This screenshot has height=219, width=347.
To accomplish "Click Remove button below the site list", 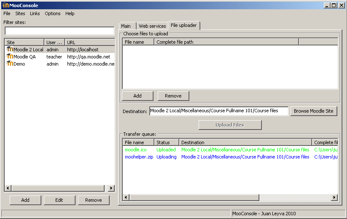I will click(x=94, y=200).
